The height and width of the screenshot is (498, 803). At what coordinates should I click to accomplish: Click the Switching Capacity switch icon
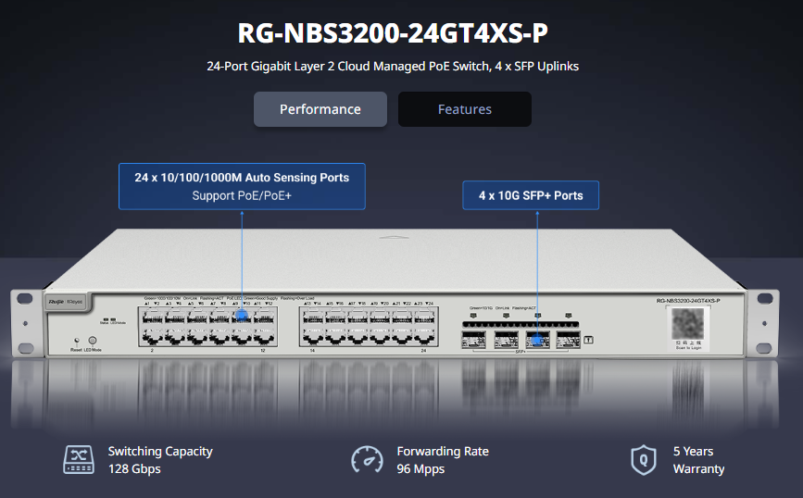(79, 460)
